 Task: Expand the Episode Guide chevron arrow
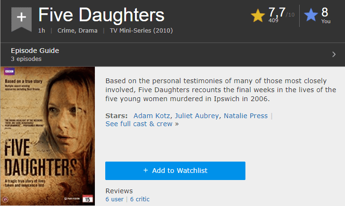tap(334, 54)
